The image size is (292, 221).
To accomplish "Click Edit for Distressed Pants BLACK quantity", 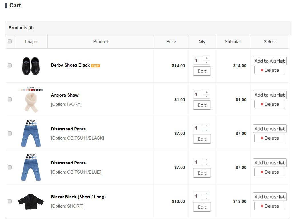I will [x=202, y=139].
